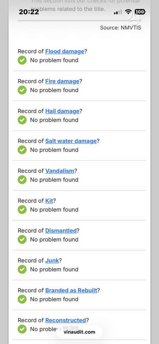The width and height of the screenshot is (159, 344).
Task: Tap the Wi-Fi status icon
Action: [128, 12]
